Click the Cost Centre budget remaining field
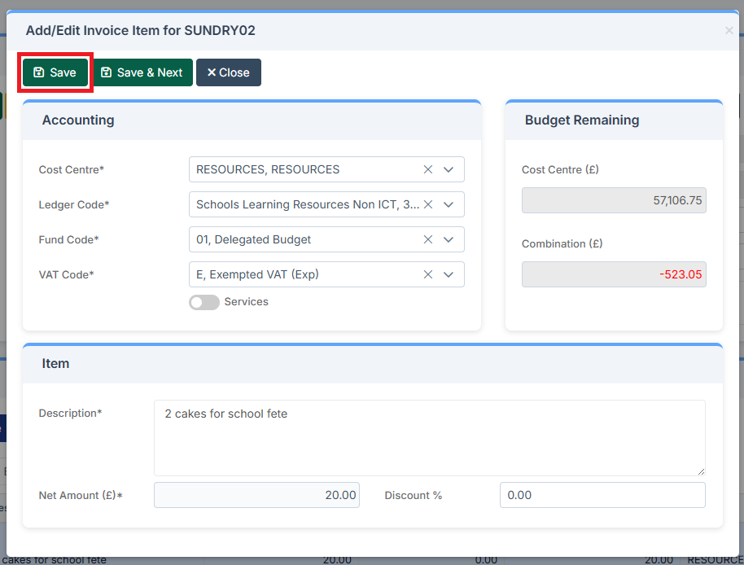The height and width of the screenshot is (565, 744). pyautogui.click(x=614, y=200)
